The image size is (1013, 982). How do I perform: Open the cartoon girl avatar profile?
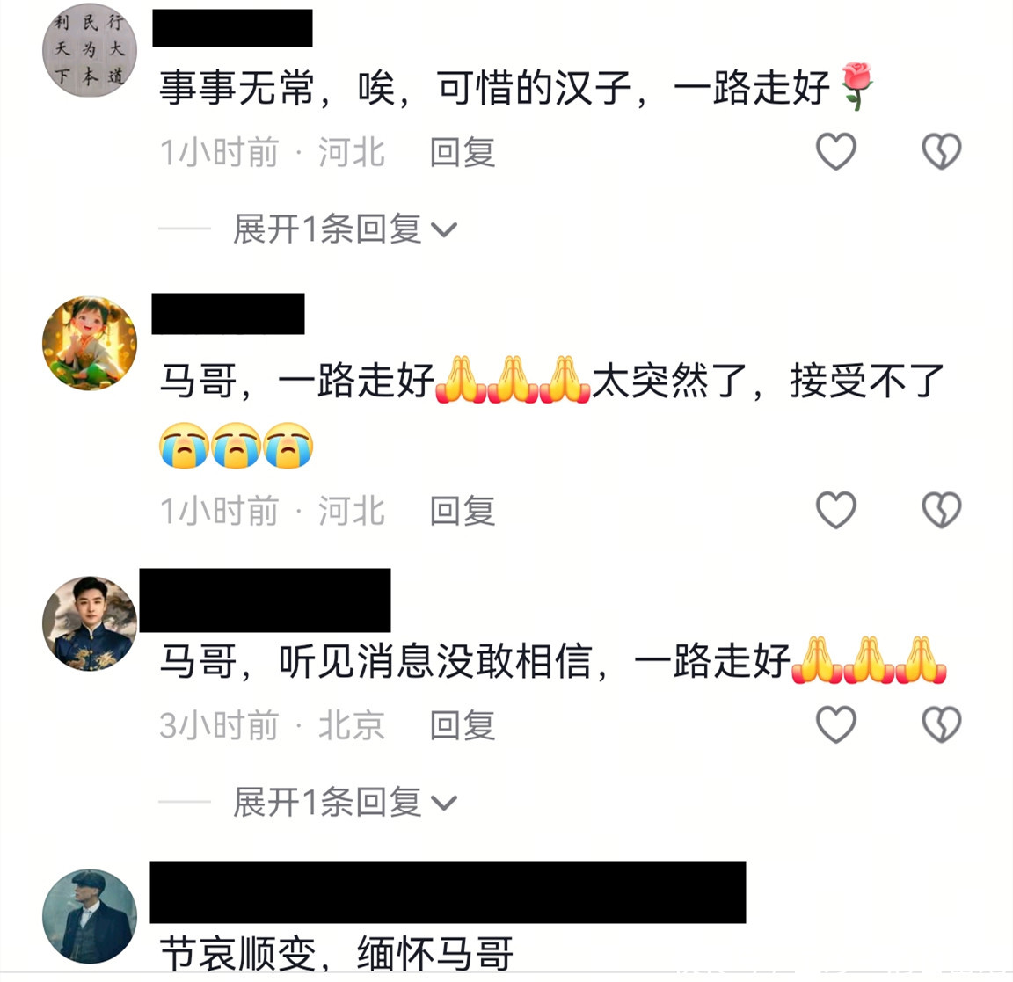90,343
